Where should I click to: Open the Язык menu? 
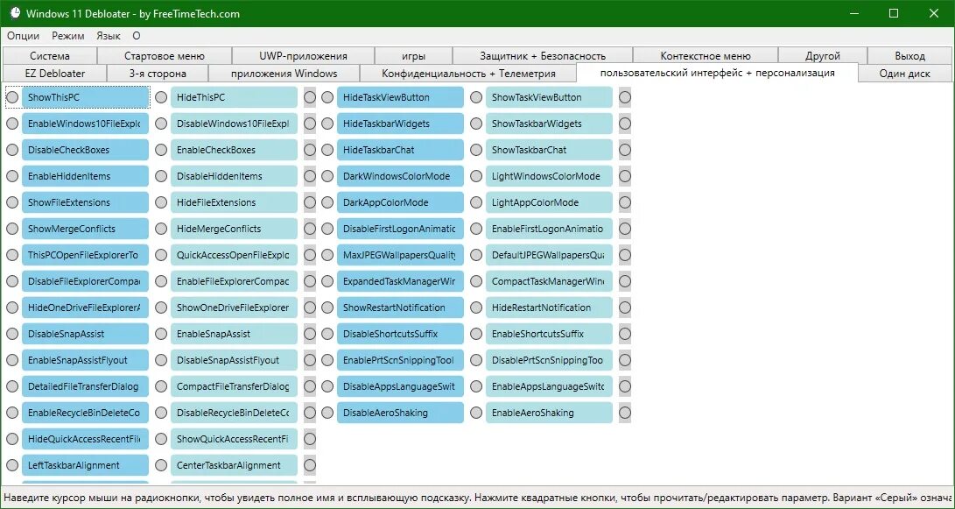(x=108, y=36)
